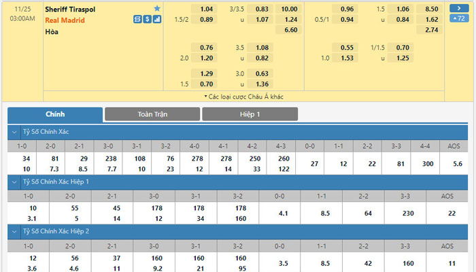Pick over 3/3.5 odds 0.83

(260, 9)
